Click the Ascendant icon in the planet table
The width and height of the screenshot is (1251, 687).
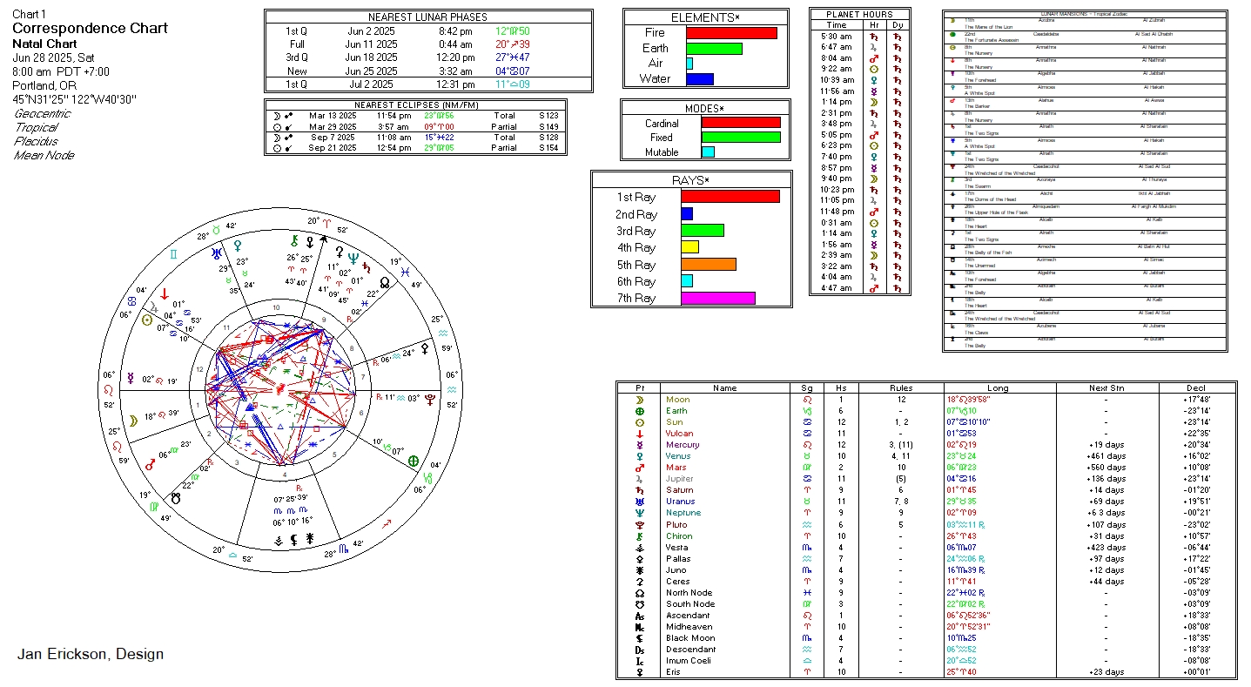[640, 616]
